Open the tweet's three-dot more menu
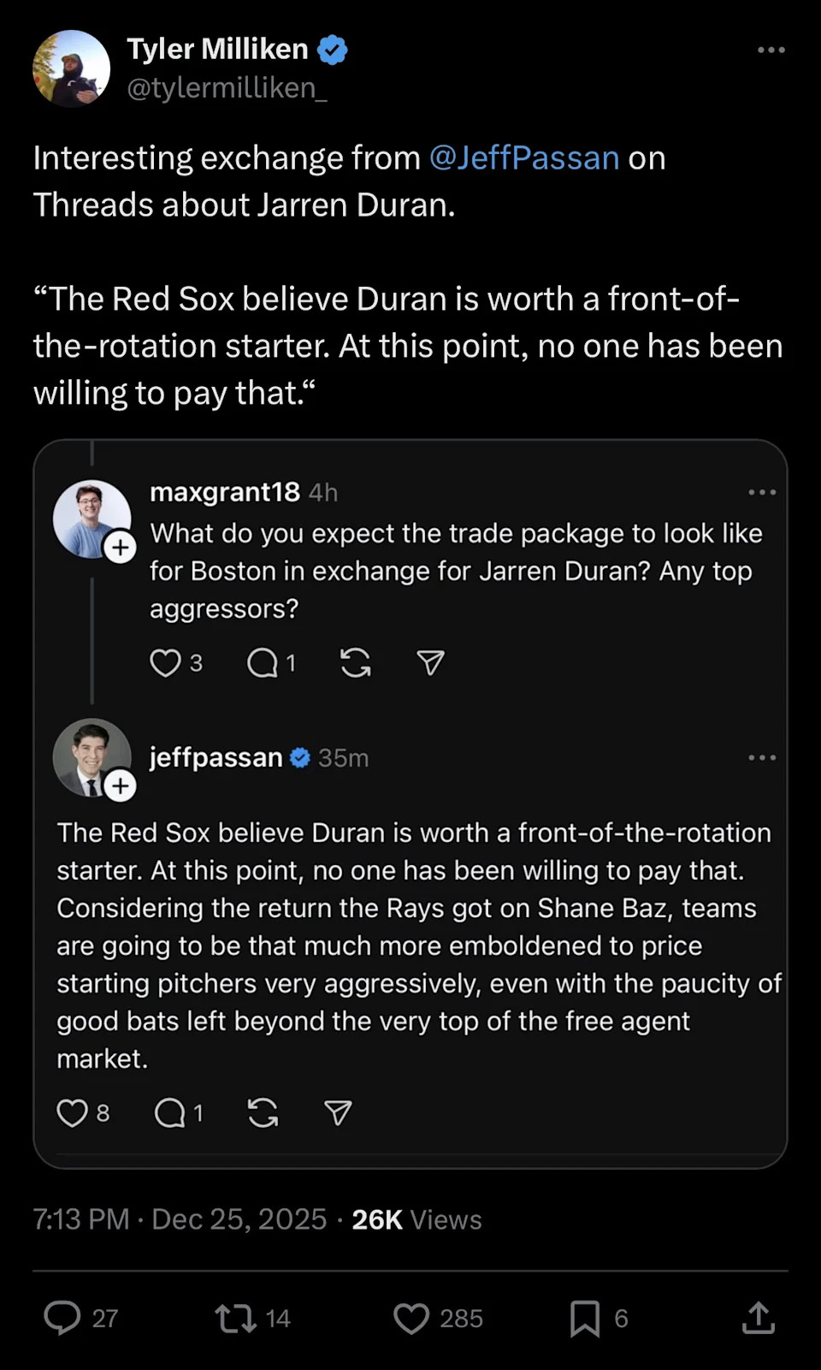This screenshot has width=821, height=1370. pyautogui.click(x=771, y=50)
